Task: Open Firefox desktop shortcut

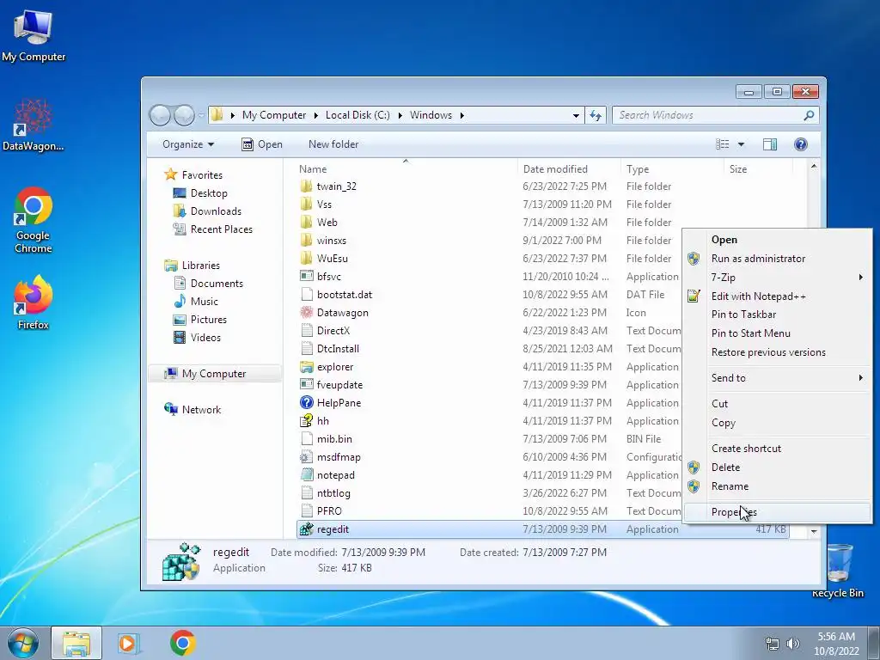Action: click(34, 302)
